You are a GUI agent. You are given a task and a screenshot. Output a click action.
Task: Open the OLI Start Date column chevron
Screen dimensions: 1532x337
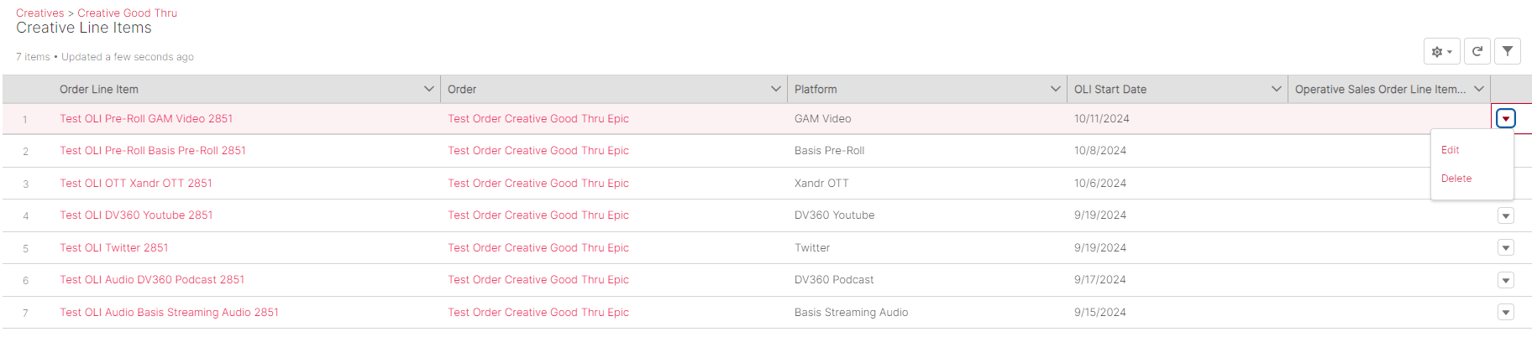click(x=1277, y=89)
